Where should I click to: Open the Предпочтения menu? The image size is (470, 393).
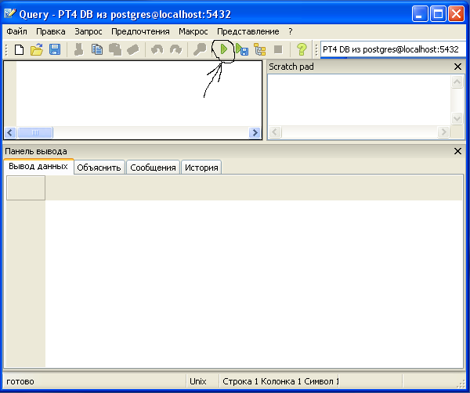(x=140, y=31)
